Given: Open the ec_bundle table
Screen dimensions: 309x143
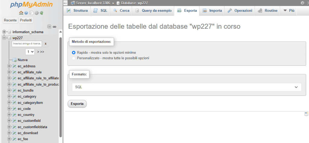Looking at the screenshot, I should (26, 91).
